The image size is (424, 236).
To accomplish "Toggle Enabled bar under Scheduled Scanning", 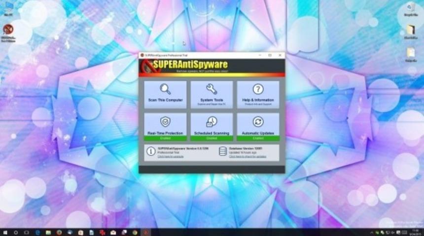I will tap(212, 138).
